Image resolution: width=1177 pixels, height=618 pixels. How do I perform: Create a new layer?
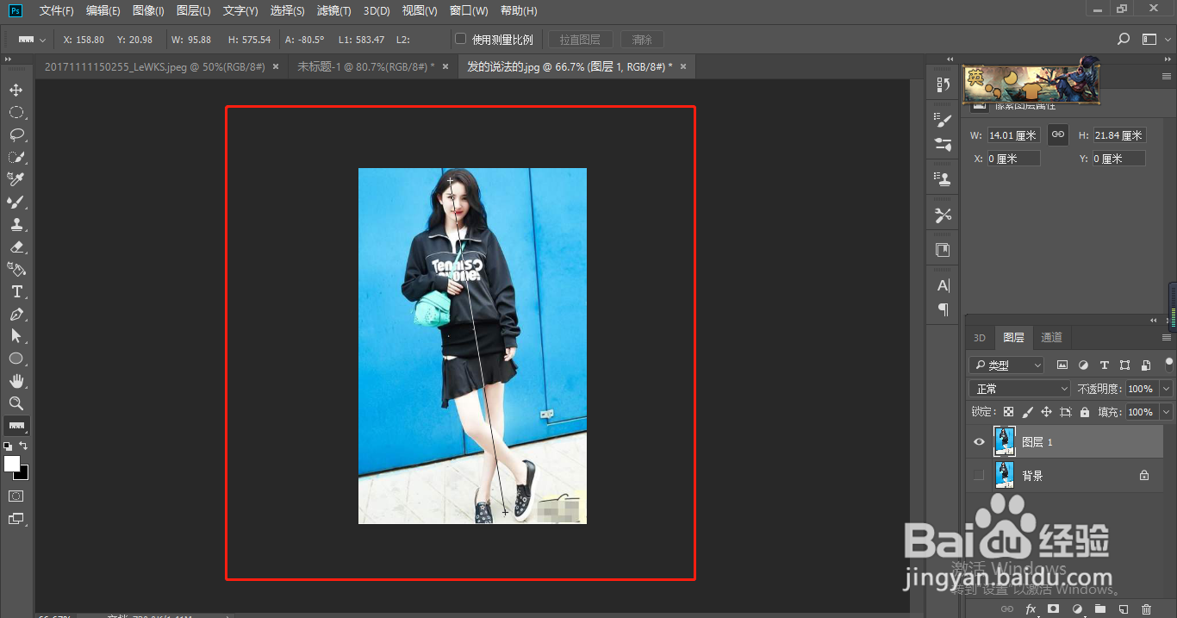(1124, 609)
